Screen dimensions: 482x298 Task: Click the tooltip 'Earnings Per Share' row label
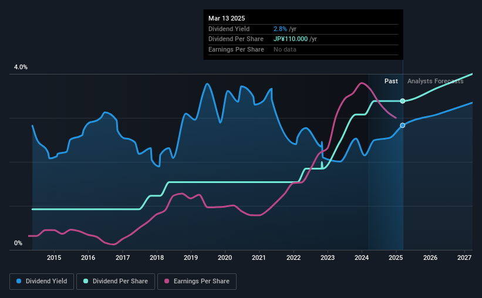(x=236, y=49)
